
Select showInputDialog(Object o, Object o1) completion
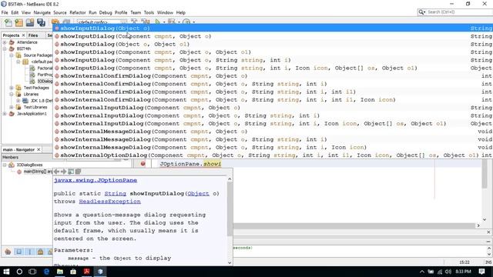pyautogui.click(x=273, y=45)
